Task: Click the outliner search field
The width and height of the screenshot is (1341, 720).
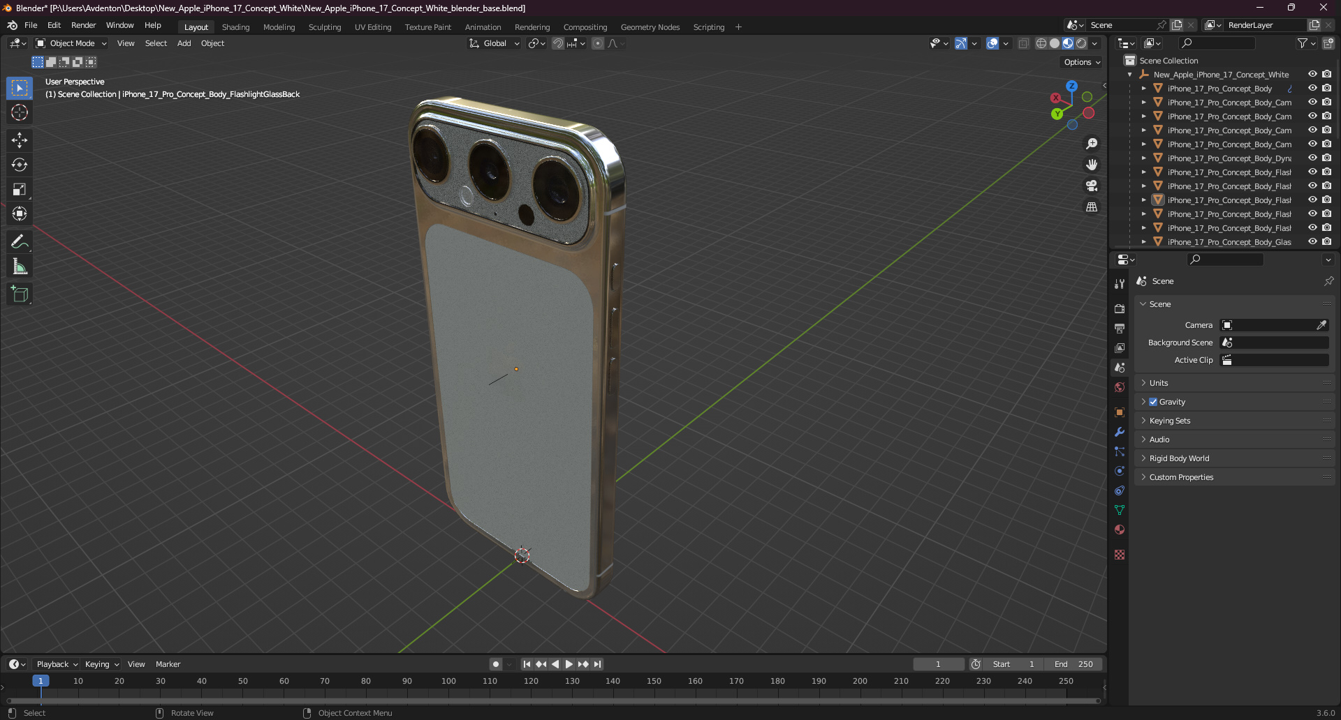Action: [x=1217, y=43]
